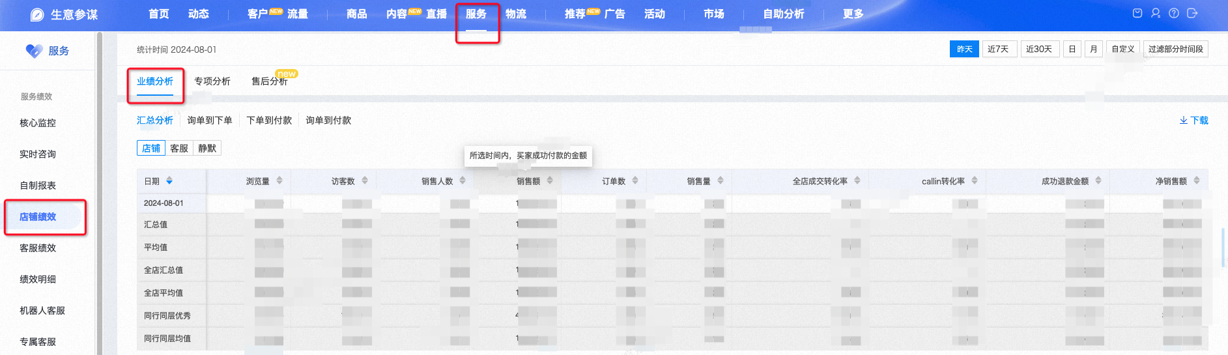Viewport: 1228px width, 355px height.
Task: Open the help question-mark icon
Action: point(1174,13)
